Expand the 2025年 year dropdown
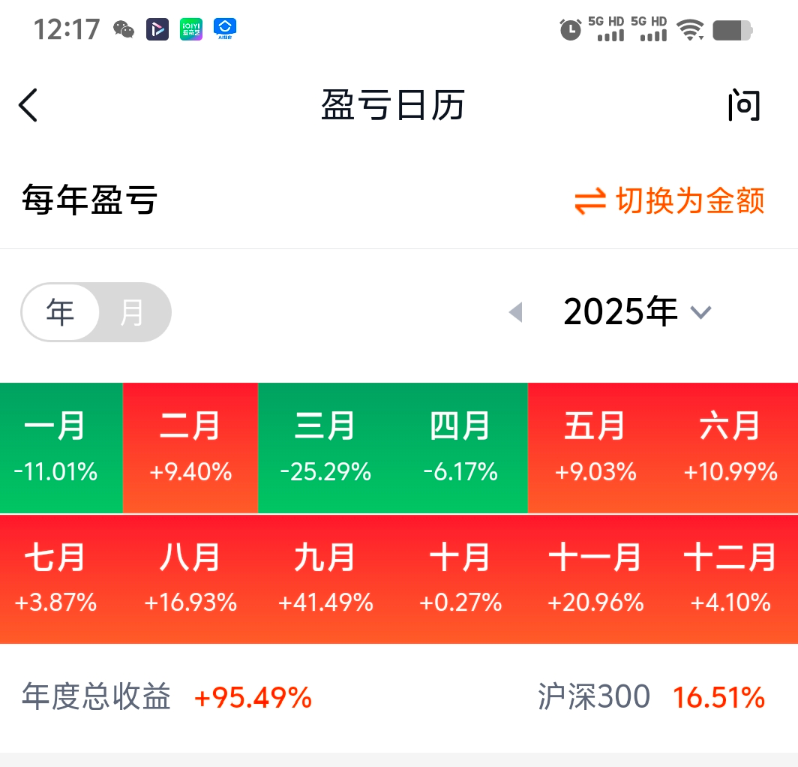The image size is (798, 767). [x=621, y=312]
